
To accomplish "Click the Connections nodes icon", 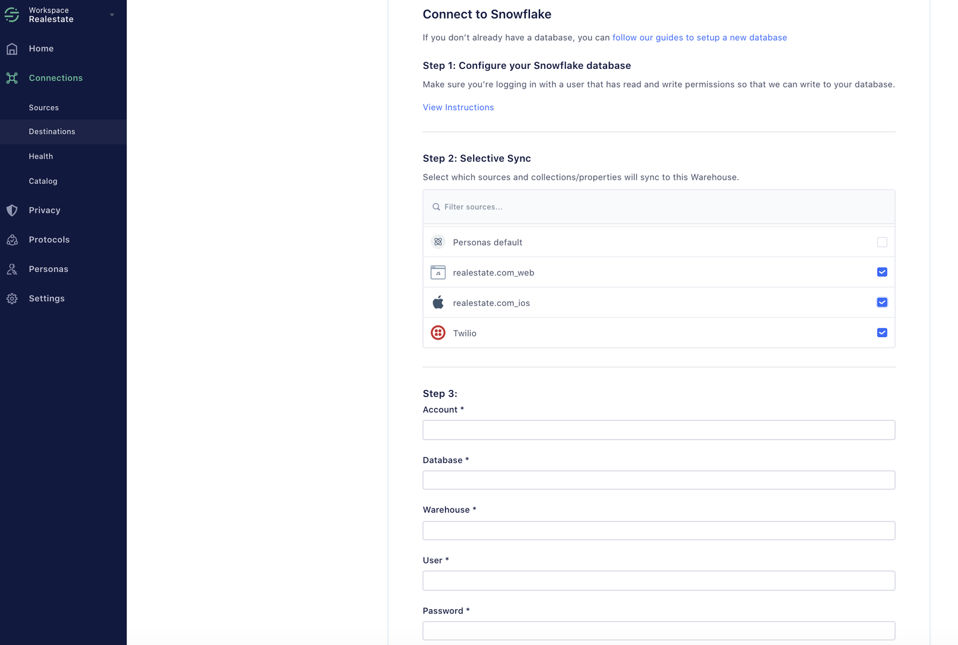I will [12, 78].
